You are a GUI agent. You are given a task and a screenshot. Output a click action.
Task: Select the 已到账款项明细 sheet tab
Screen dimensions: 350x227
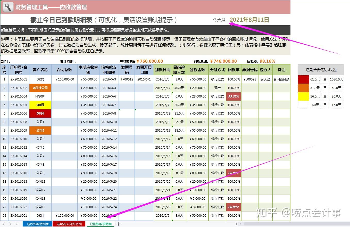[101, 224]
